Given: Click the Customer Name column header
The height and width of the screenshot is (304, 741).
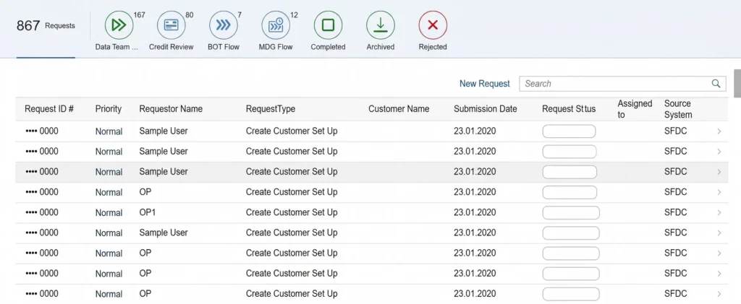Looking at the screenshot, I should 399,109.
